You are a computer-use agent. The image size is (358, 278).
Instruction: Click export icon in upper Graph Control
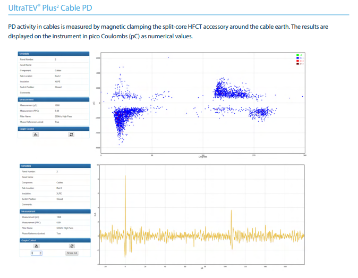(x=36, y=134)
